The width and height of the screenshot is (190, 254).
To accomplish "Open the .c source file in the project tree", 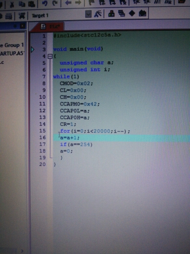I will tap(2, 62).
